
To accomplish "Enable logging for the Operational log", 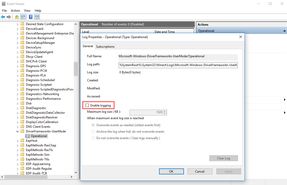I will click(87, 105).
